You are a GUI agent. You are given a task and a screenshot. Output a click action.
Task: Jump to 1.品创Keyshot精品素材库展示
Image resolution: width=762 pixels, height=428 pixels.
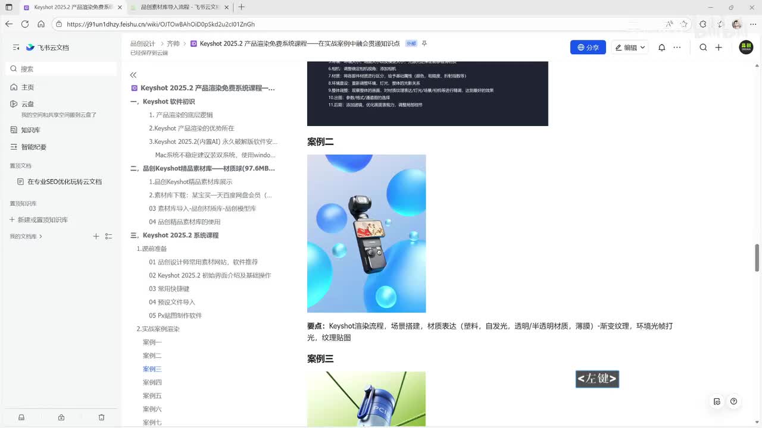tap(190, 182)
